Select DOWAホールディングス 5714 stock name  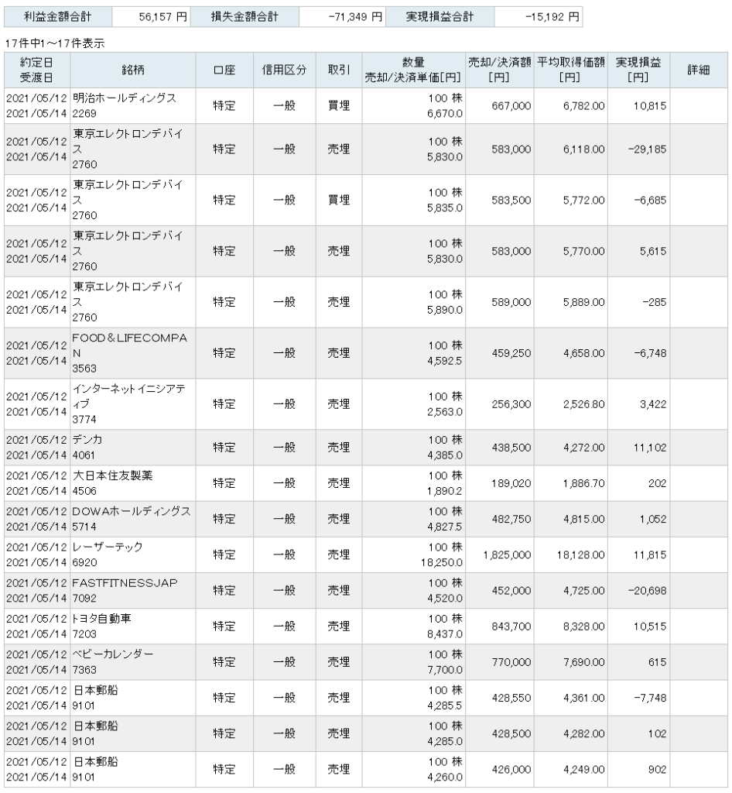point(132,520)
